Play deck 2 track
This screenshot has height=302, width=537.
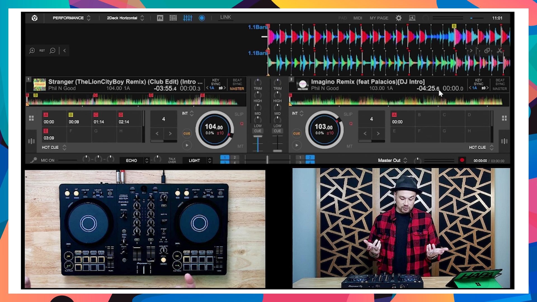point(297,145)
